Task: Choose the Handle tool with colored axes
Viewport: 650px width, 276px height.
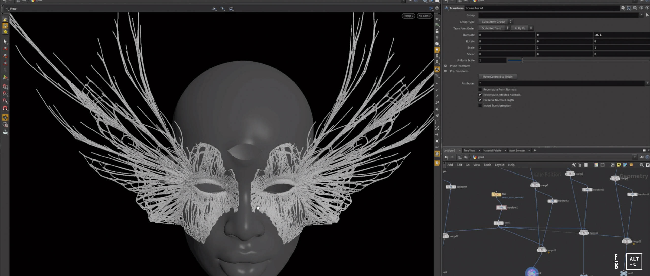Action: [x=5, y=77]
